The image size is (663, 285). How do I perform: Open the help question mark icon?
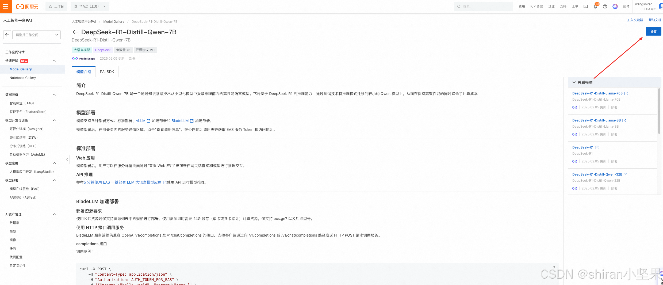tap(605, 6)
